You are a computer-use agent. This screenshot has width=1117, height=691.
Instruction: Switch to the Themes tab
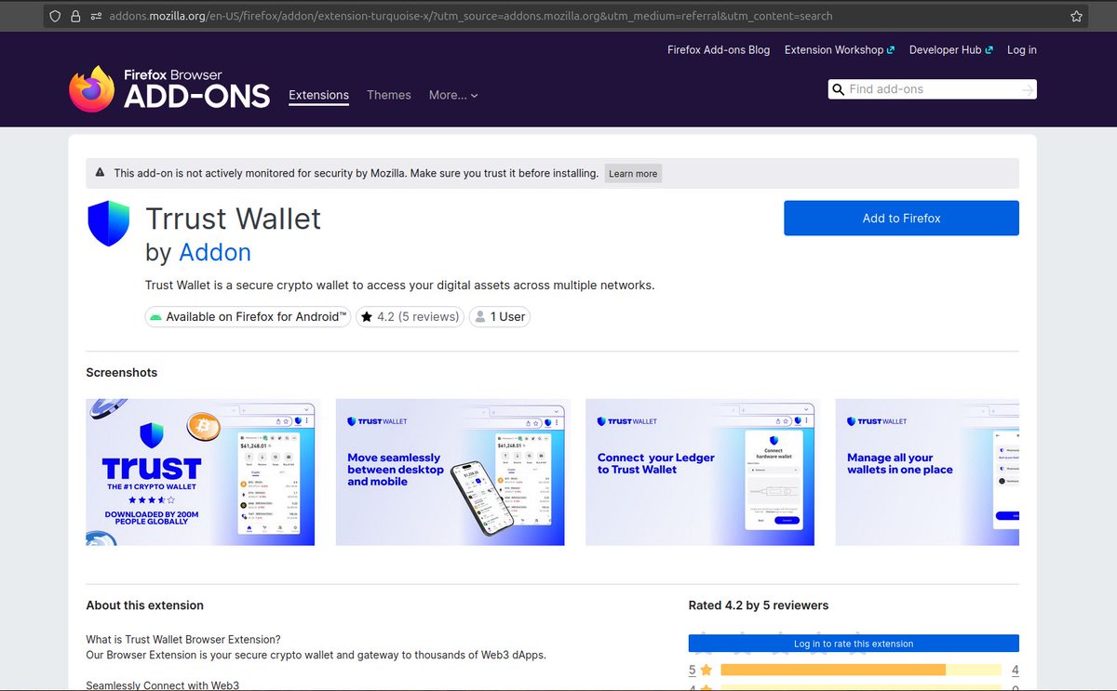[389, 95]
